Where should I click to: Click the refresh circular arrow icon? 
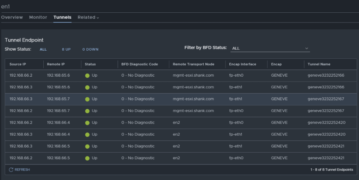11,170
